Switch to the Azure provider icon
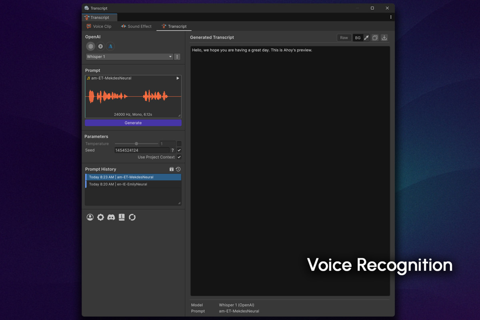Viewport: 480px width, 320px height. [x=110, y=46]
